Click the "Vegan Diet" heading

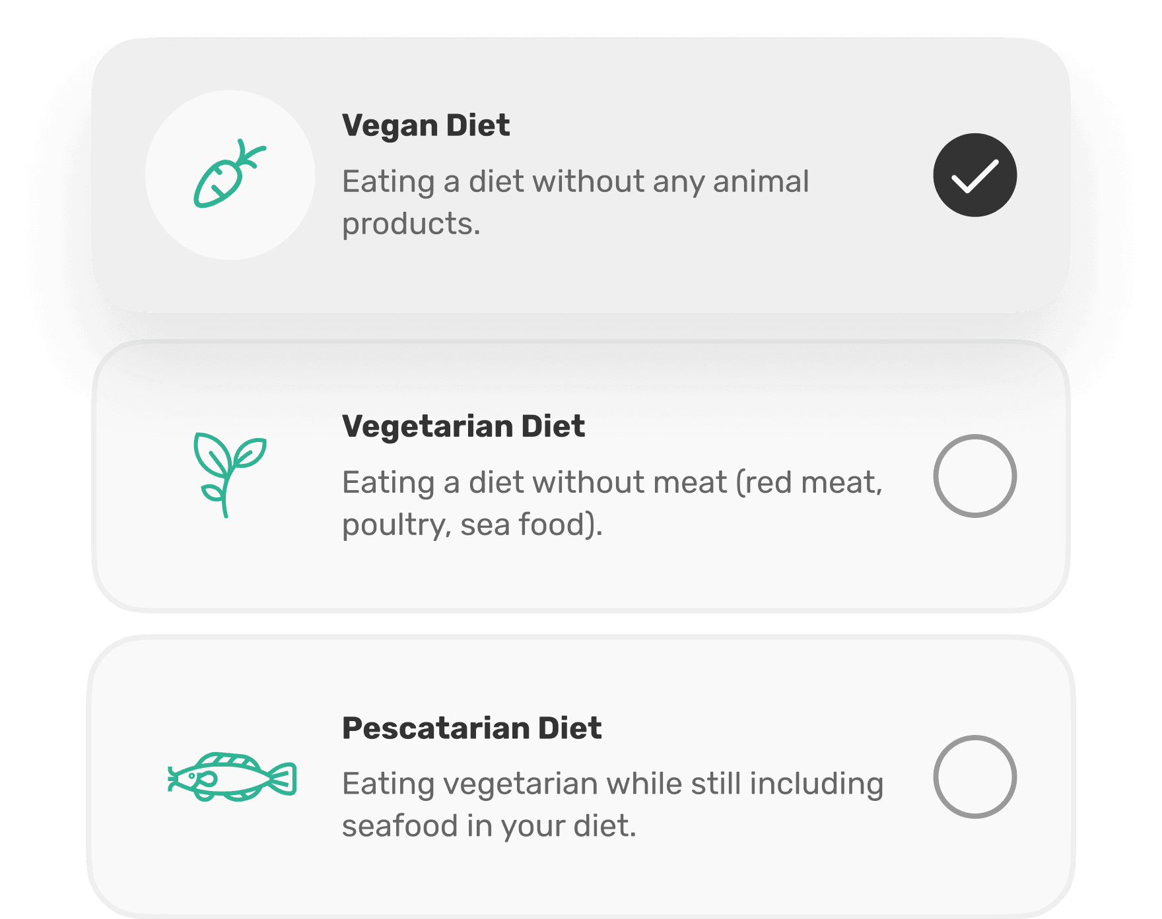(426, 125)
